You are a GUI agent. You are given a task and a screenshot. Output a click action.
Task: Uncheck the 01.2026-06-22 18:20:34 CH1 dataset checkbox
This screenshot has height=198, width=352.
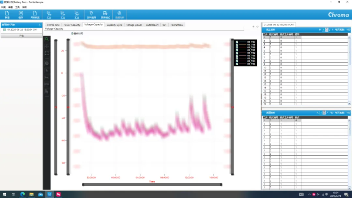[x=4, y=30]
